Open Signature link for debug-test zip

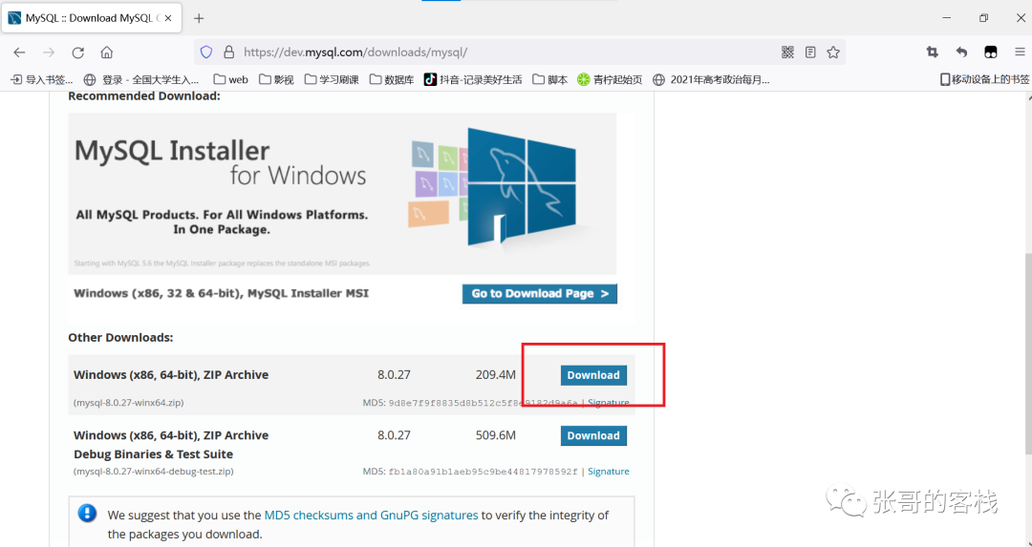coord(608,472)
